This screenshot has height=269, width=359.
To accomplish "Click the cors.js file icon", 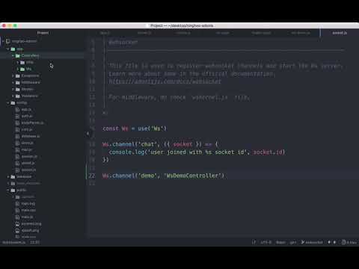I will pyautogui.click(x=17, y=130).
